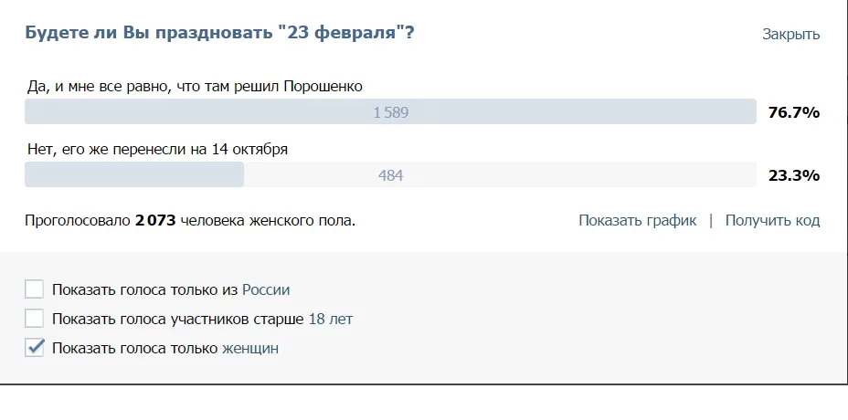Enable the only-from-Россия votes checkbox
The width and height of the screenshot is (848, 420).
point(35,289)
